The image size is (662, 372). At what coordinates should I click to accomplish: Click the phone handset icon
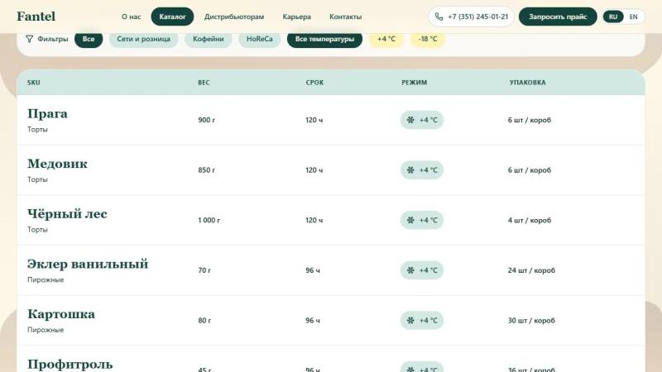439,17
